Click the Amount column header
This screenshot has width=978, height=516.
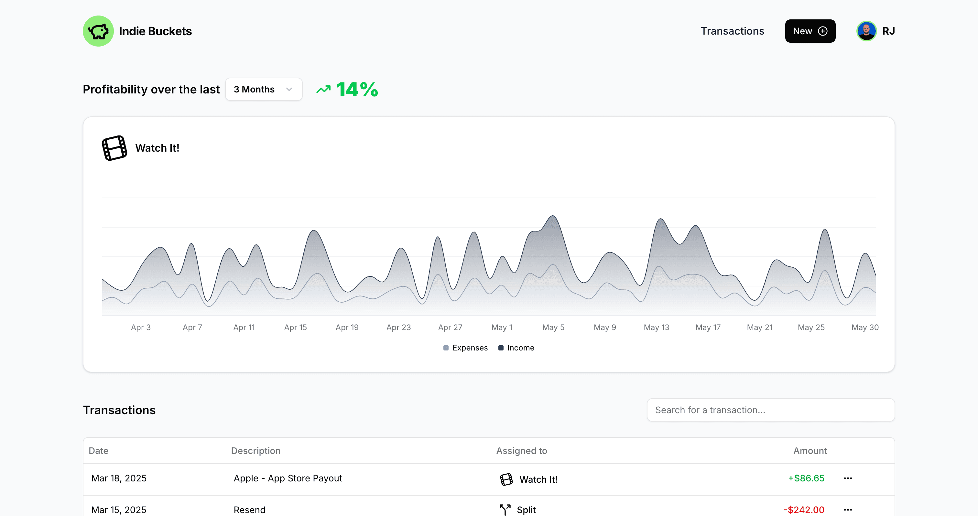810,451
